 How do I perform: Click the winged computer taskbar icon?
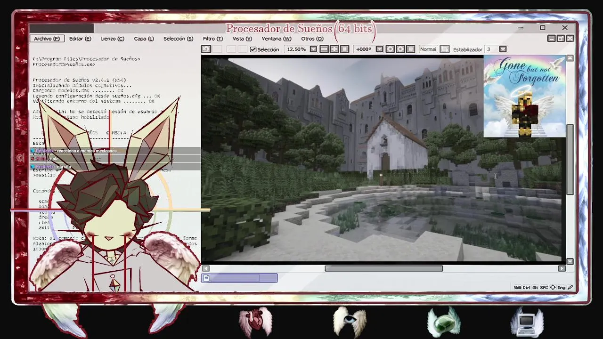click(527, 321)
